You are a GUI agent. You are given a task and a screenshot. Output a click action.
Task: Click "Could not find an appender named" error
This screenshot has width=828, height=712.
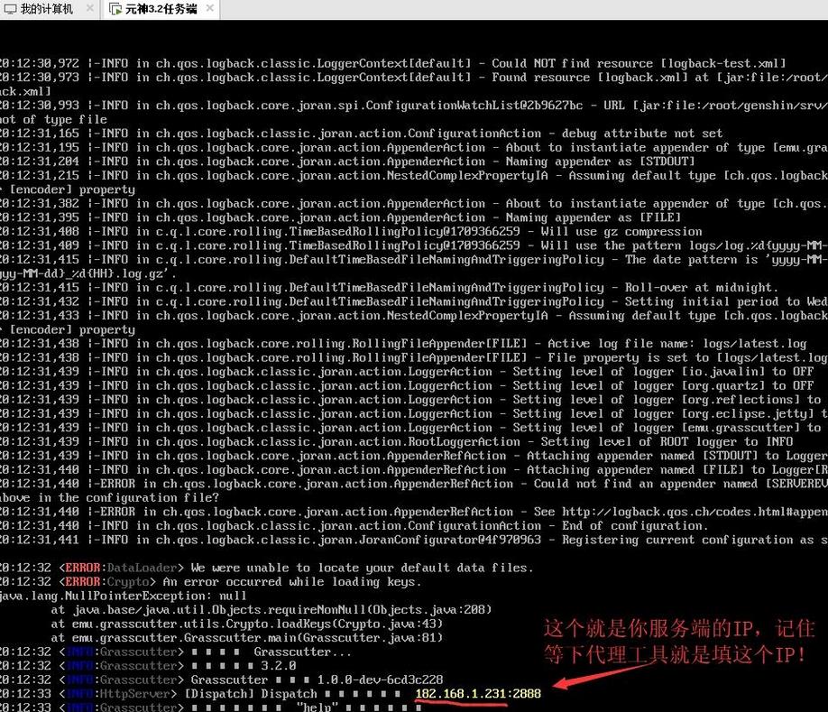(645, 484)
